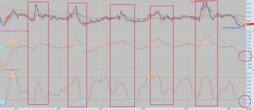Click the 400.0 level on price axis
The width and height of the screenshot is (254, 110).
[x=249, y=12]
